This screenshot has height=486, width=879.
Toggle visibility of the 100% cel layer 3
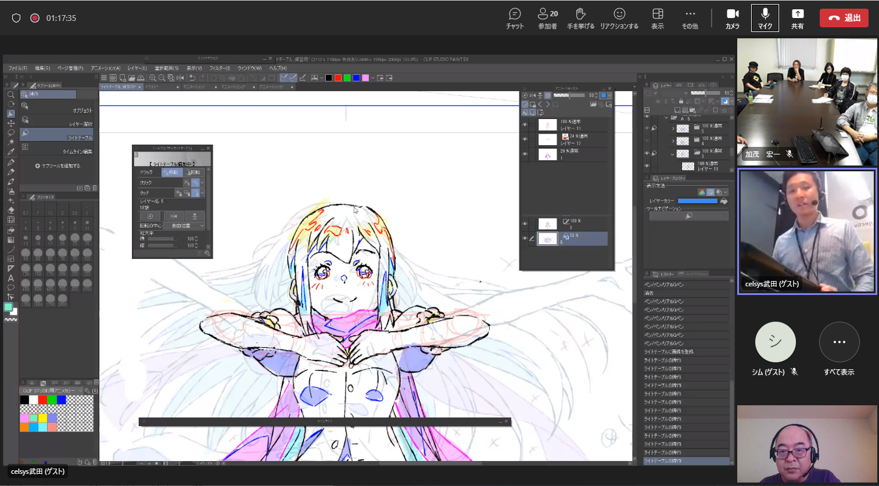coord(525,224)
